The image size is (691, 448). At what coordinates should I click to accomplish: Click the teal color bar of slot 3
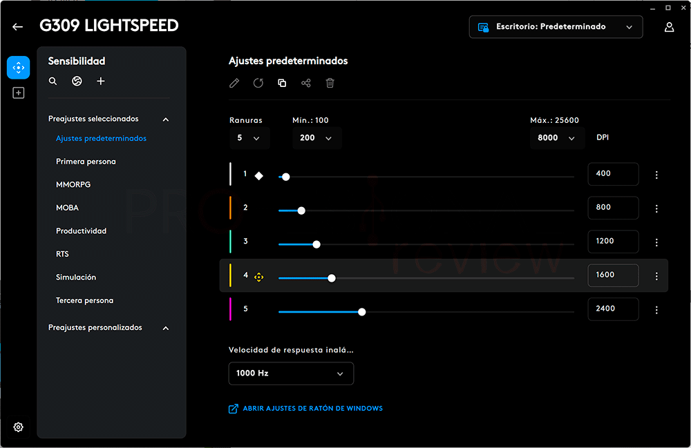click(x=231, y=242)
